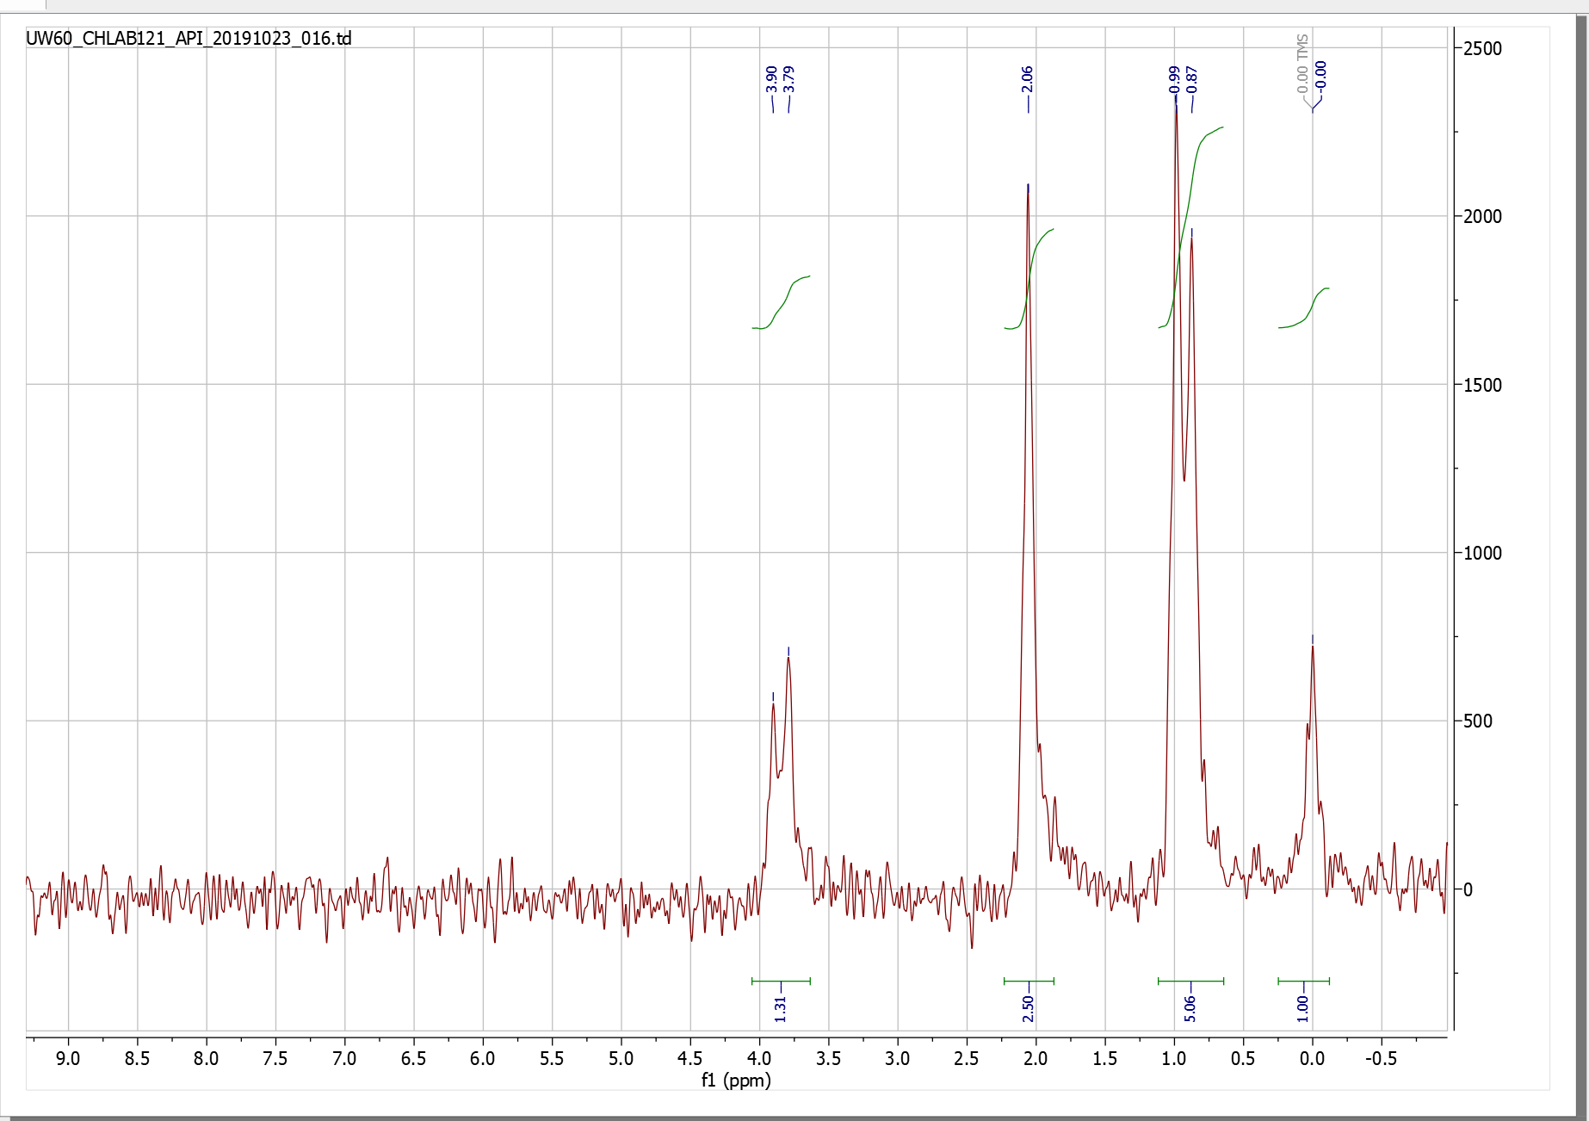Click the peak label 0.87
Image resolution: width=1589 pixels, height=1121 pixels.
click(x=1192, y=78)
